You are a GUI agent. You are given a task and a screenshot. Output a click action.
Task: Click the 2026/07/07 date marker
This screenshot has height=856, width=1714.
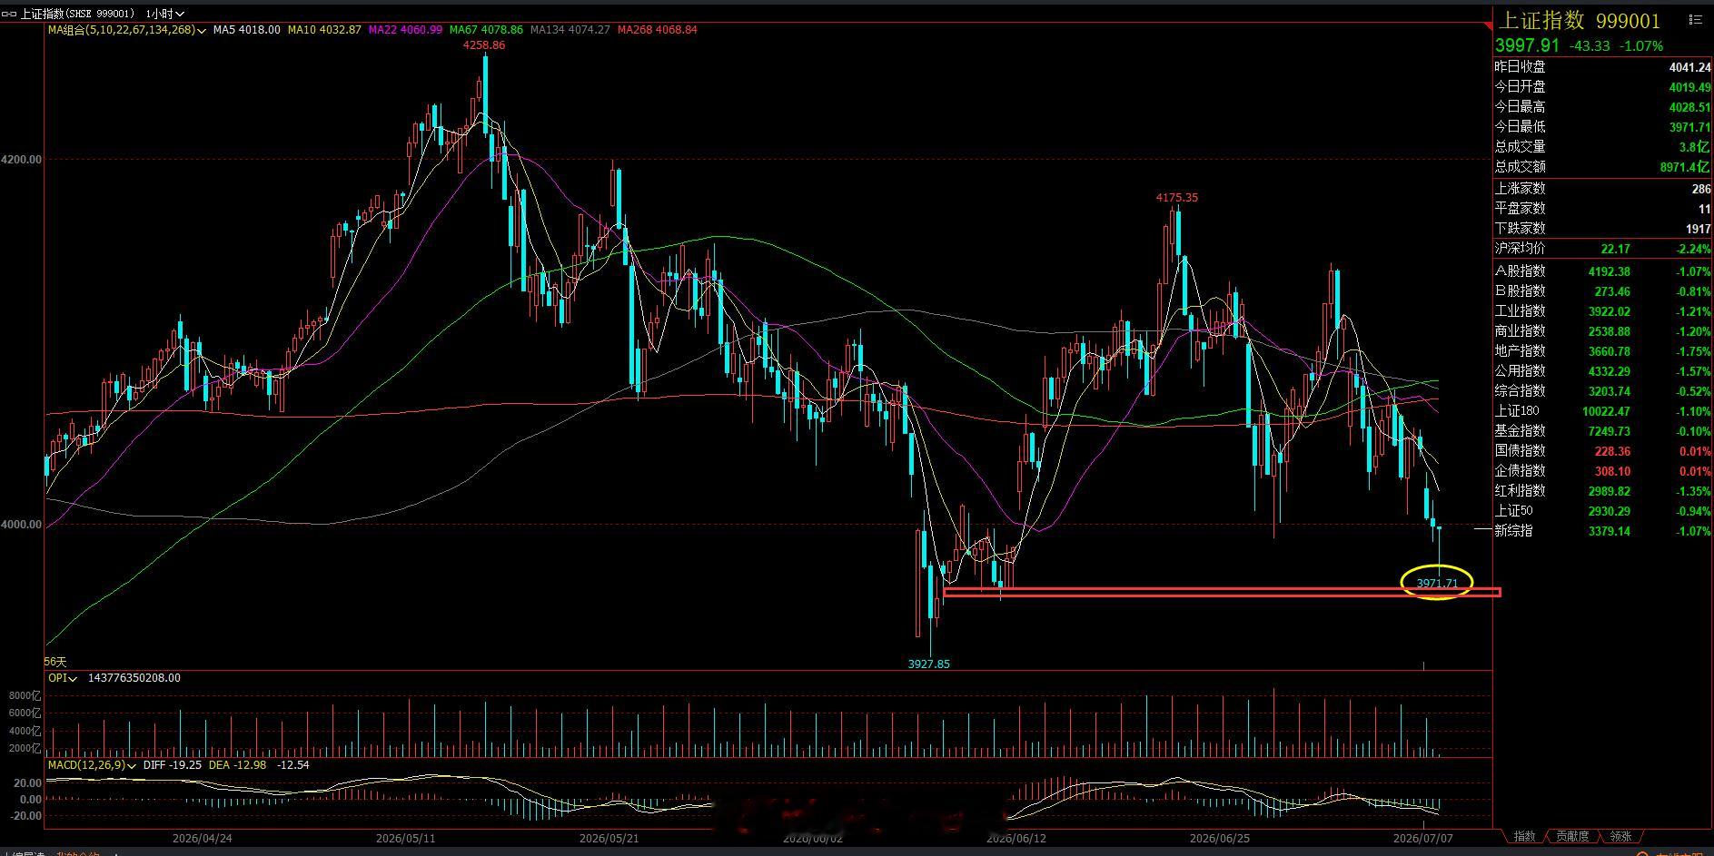pos(1423,838)
